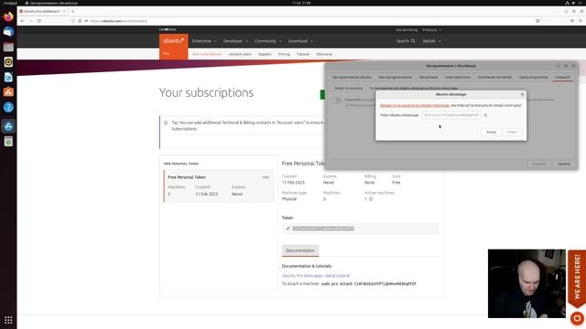Open the Help icon in the dock
The image size is (586, 329).
(x=8, y=108)
